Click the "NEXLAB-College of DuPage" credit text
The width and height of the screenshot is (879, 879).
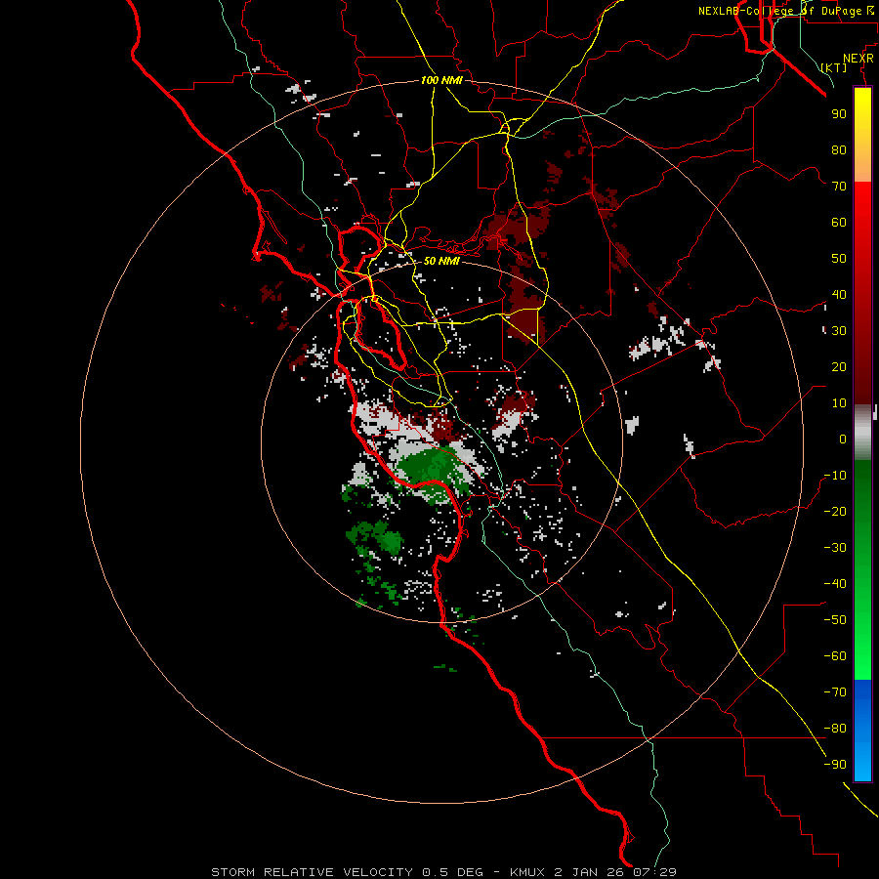click(x=779, y=11)
